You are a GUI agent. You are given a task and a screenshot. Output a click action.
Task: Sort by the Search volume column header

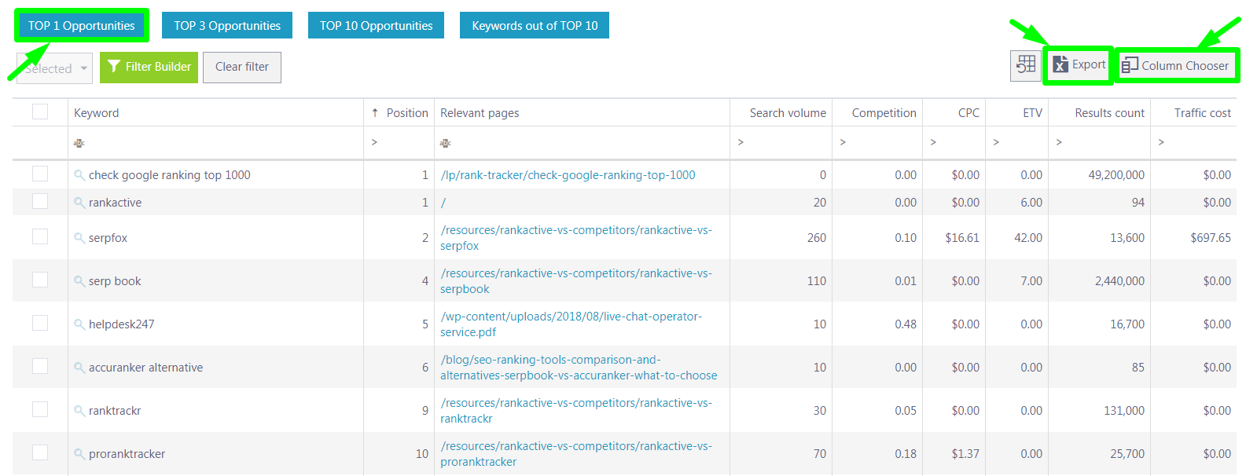(x=788, y=112)
